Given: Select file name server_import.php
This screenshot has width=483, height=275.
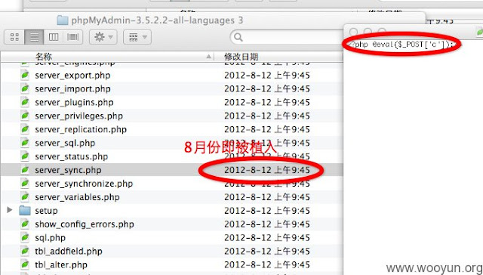Looking at the screenshot, I should click(x=72, y=89).
